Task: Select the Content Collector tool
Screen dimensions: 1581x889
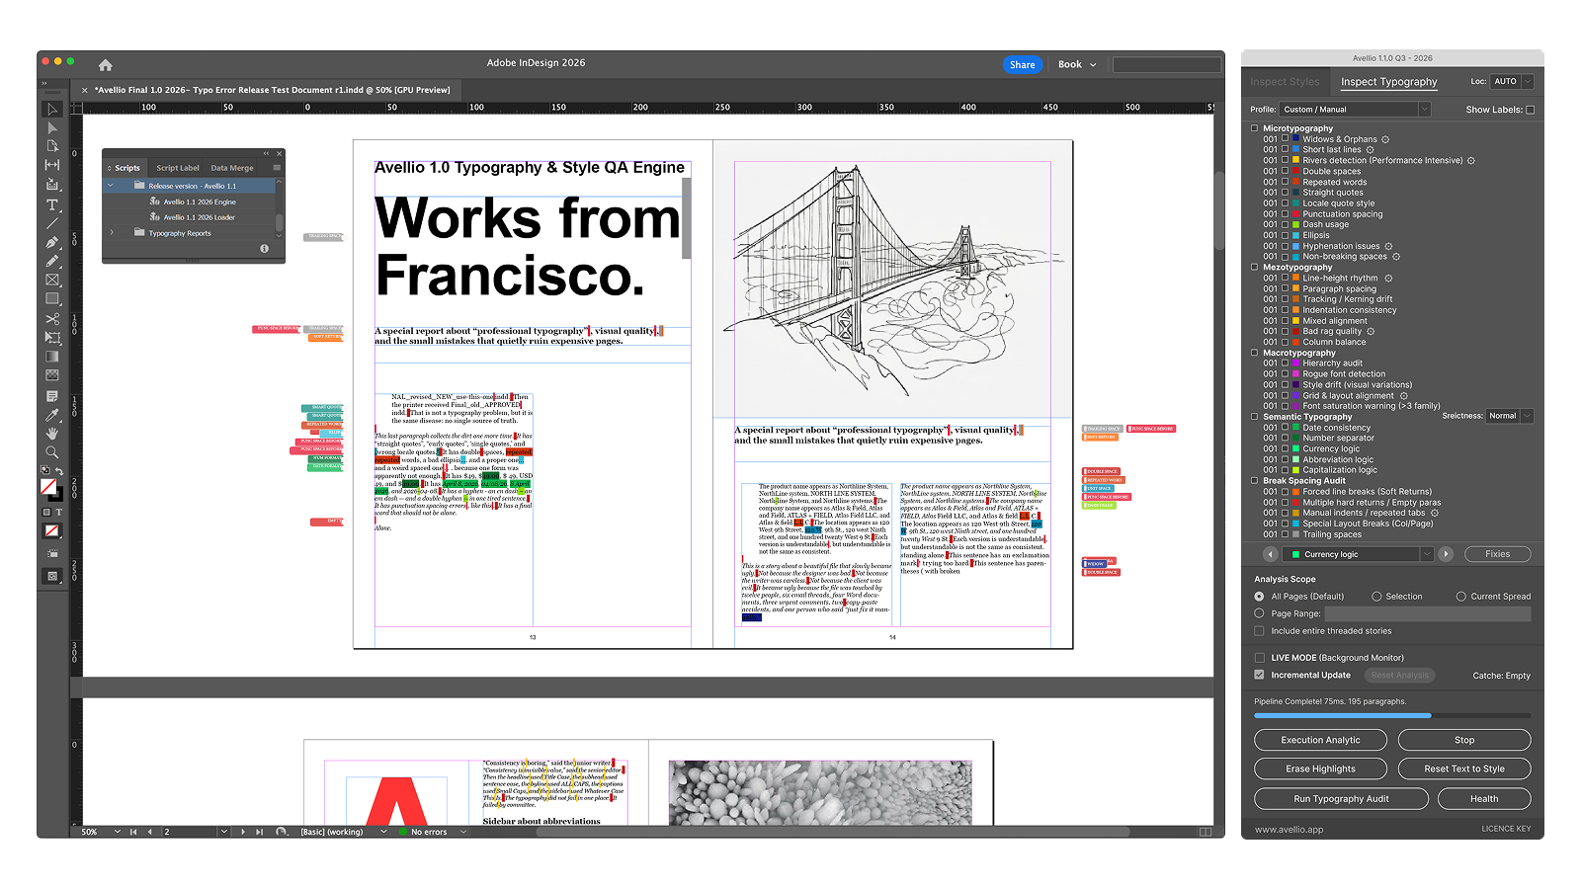Action: coord(52,185)
